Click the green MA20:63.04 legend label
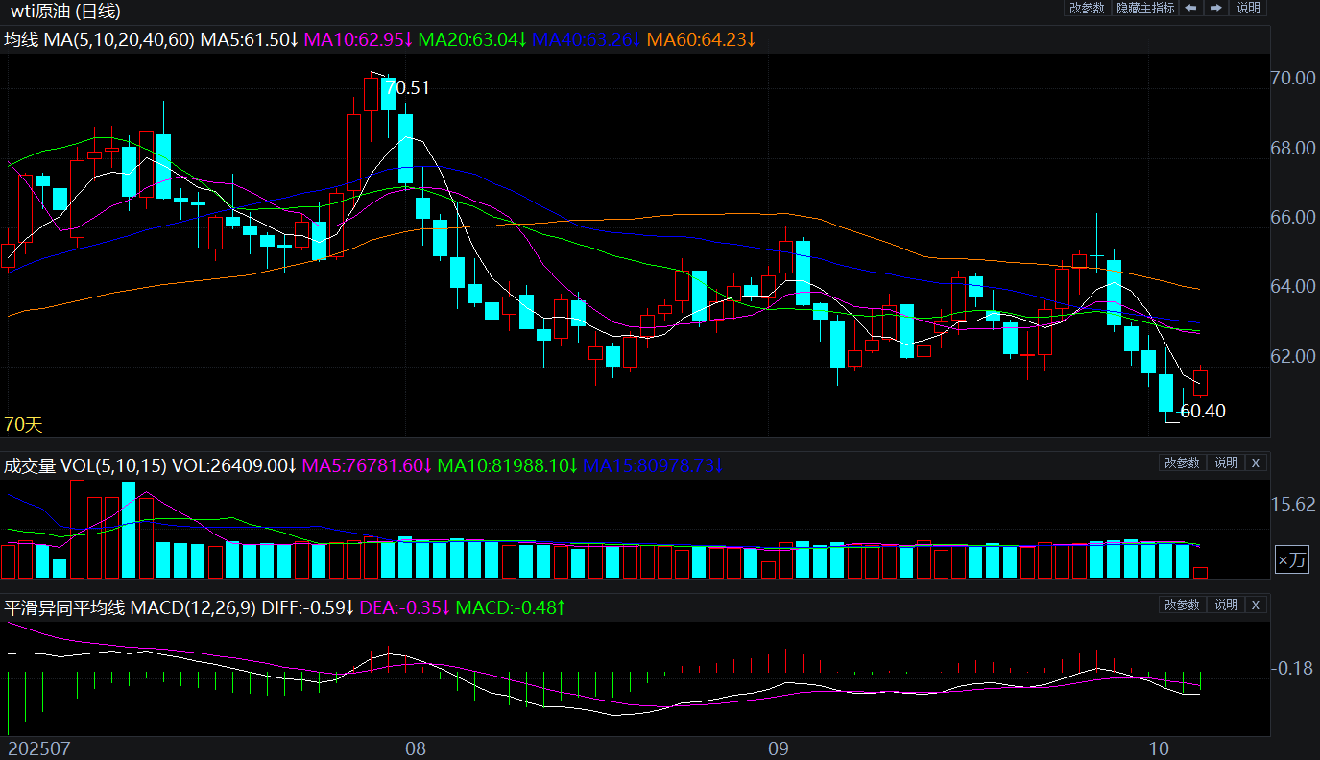 point(473,39)
